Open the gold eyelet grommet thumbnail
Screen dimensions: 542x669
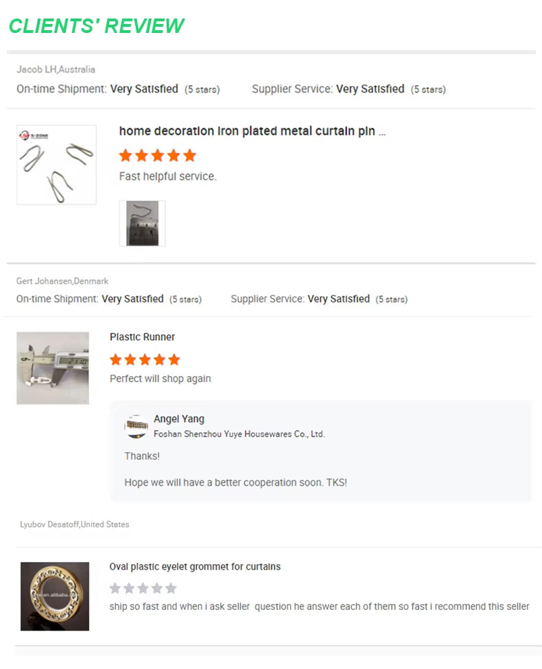(x=55, y=596)
